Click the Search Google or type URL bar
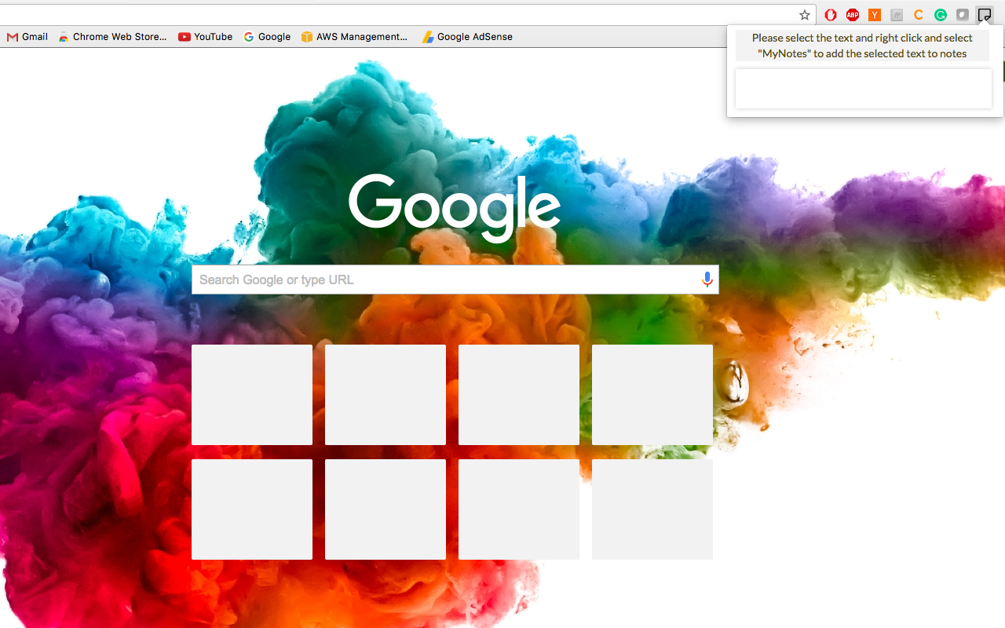1005x628 pixels. click(x=448, y=279)
